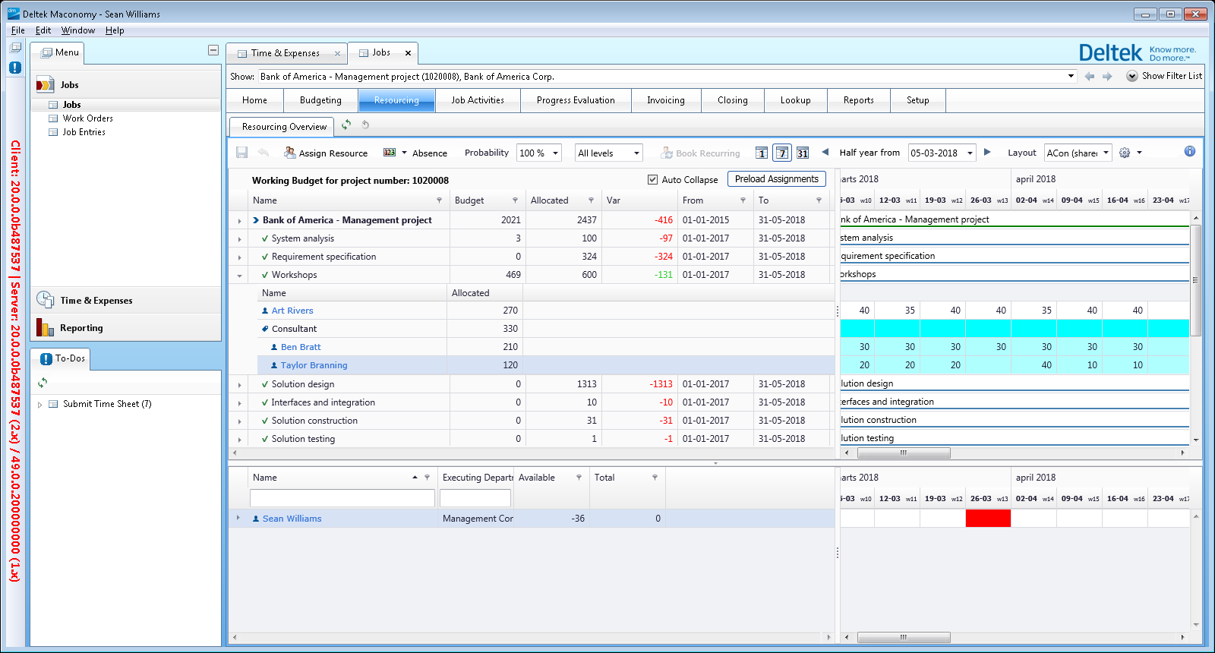Switch to day view calendar icon
The image size is (1215, 653).
click(x=762, y=153)
